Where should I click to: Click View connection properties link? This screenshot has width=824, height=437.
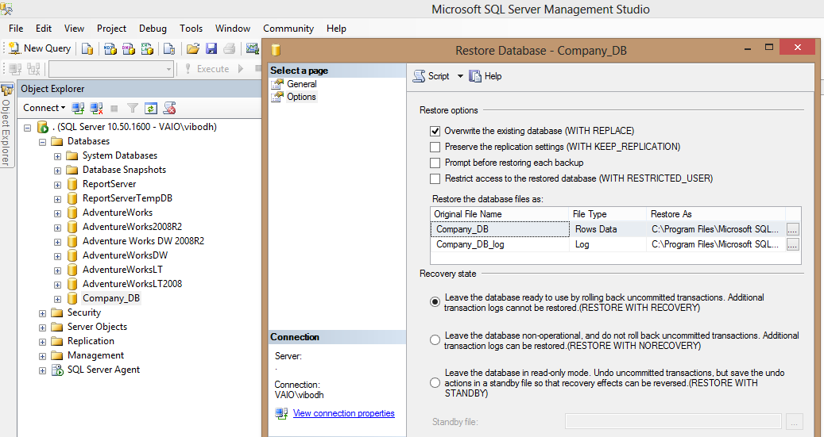pyautogui.click(x=343, y=413)
